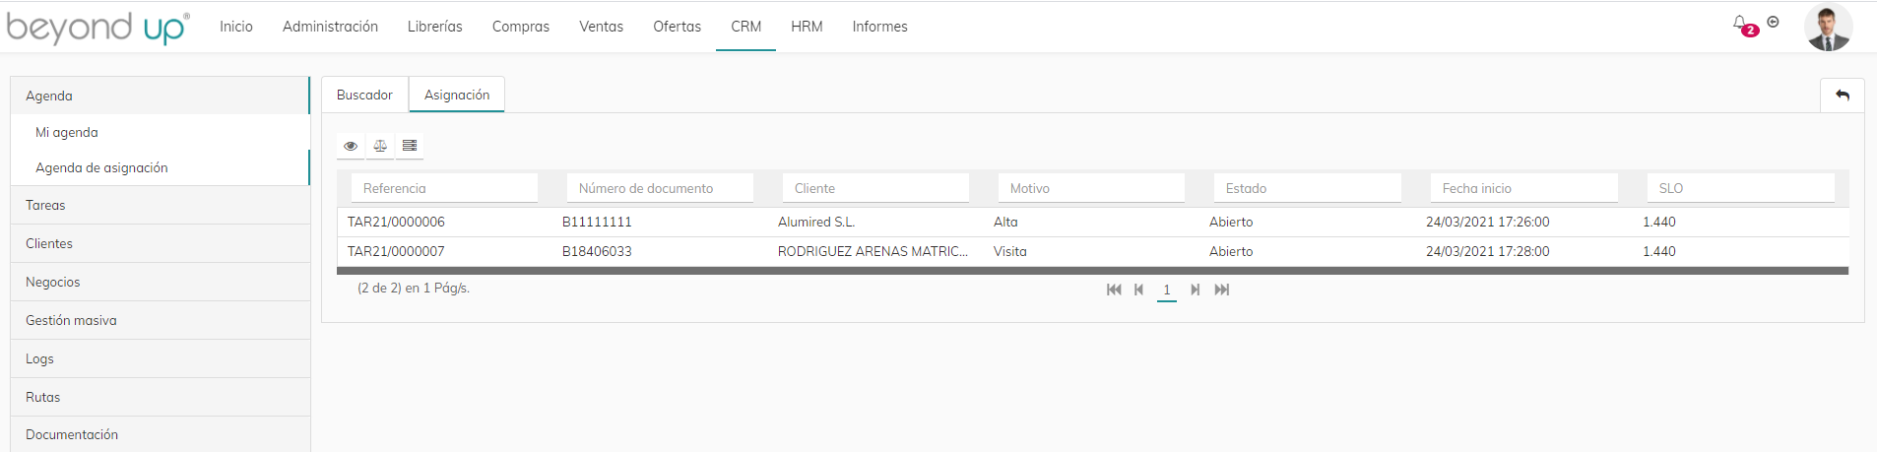Click the Referencia filter field
This screenshot has height=452, width=1877.
[444, 188]
